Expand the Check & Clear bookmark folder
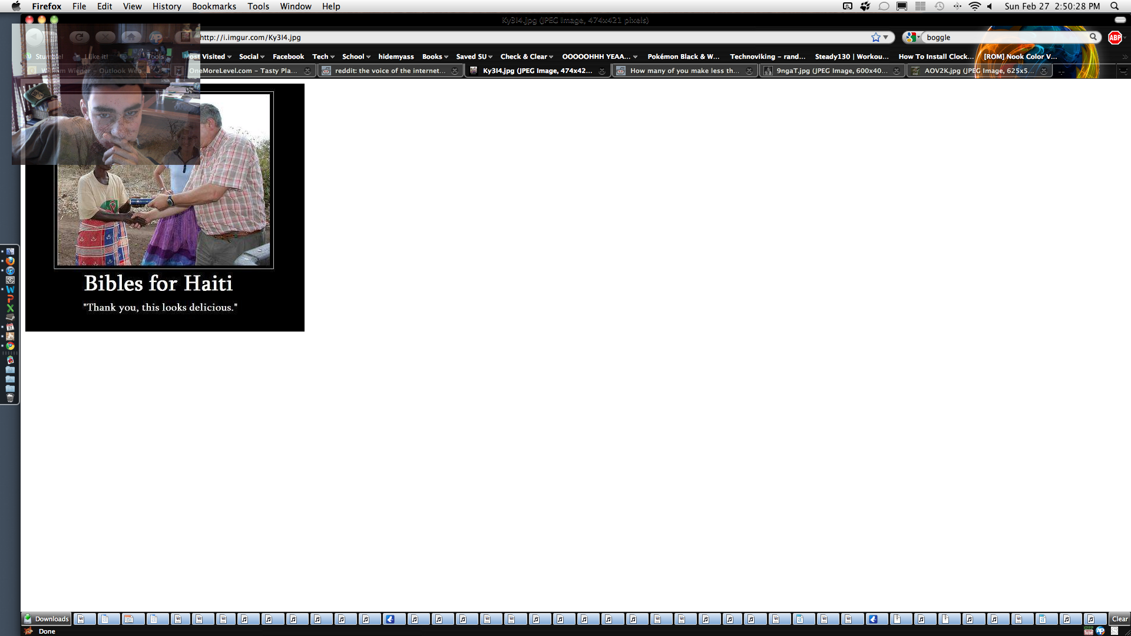 (527, 57)
